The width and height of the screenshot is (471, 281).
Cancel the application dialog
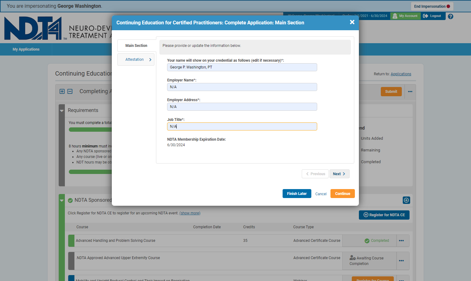click(321, 194)
